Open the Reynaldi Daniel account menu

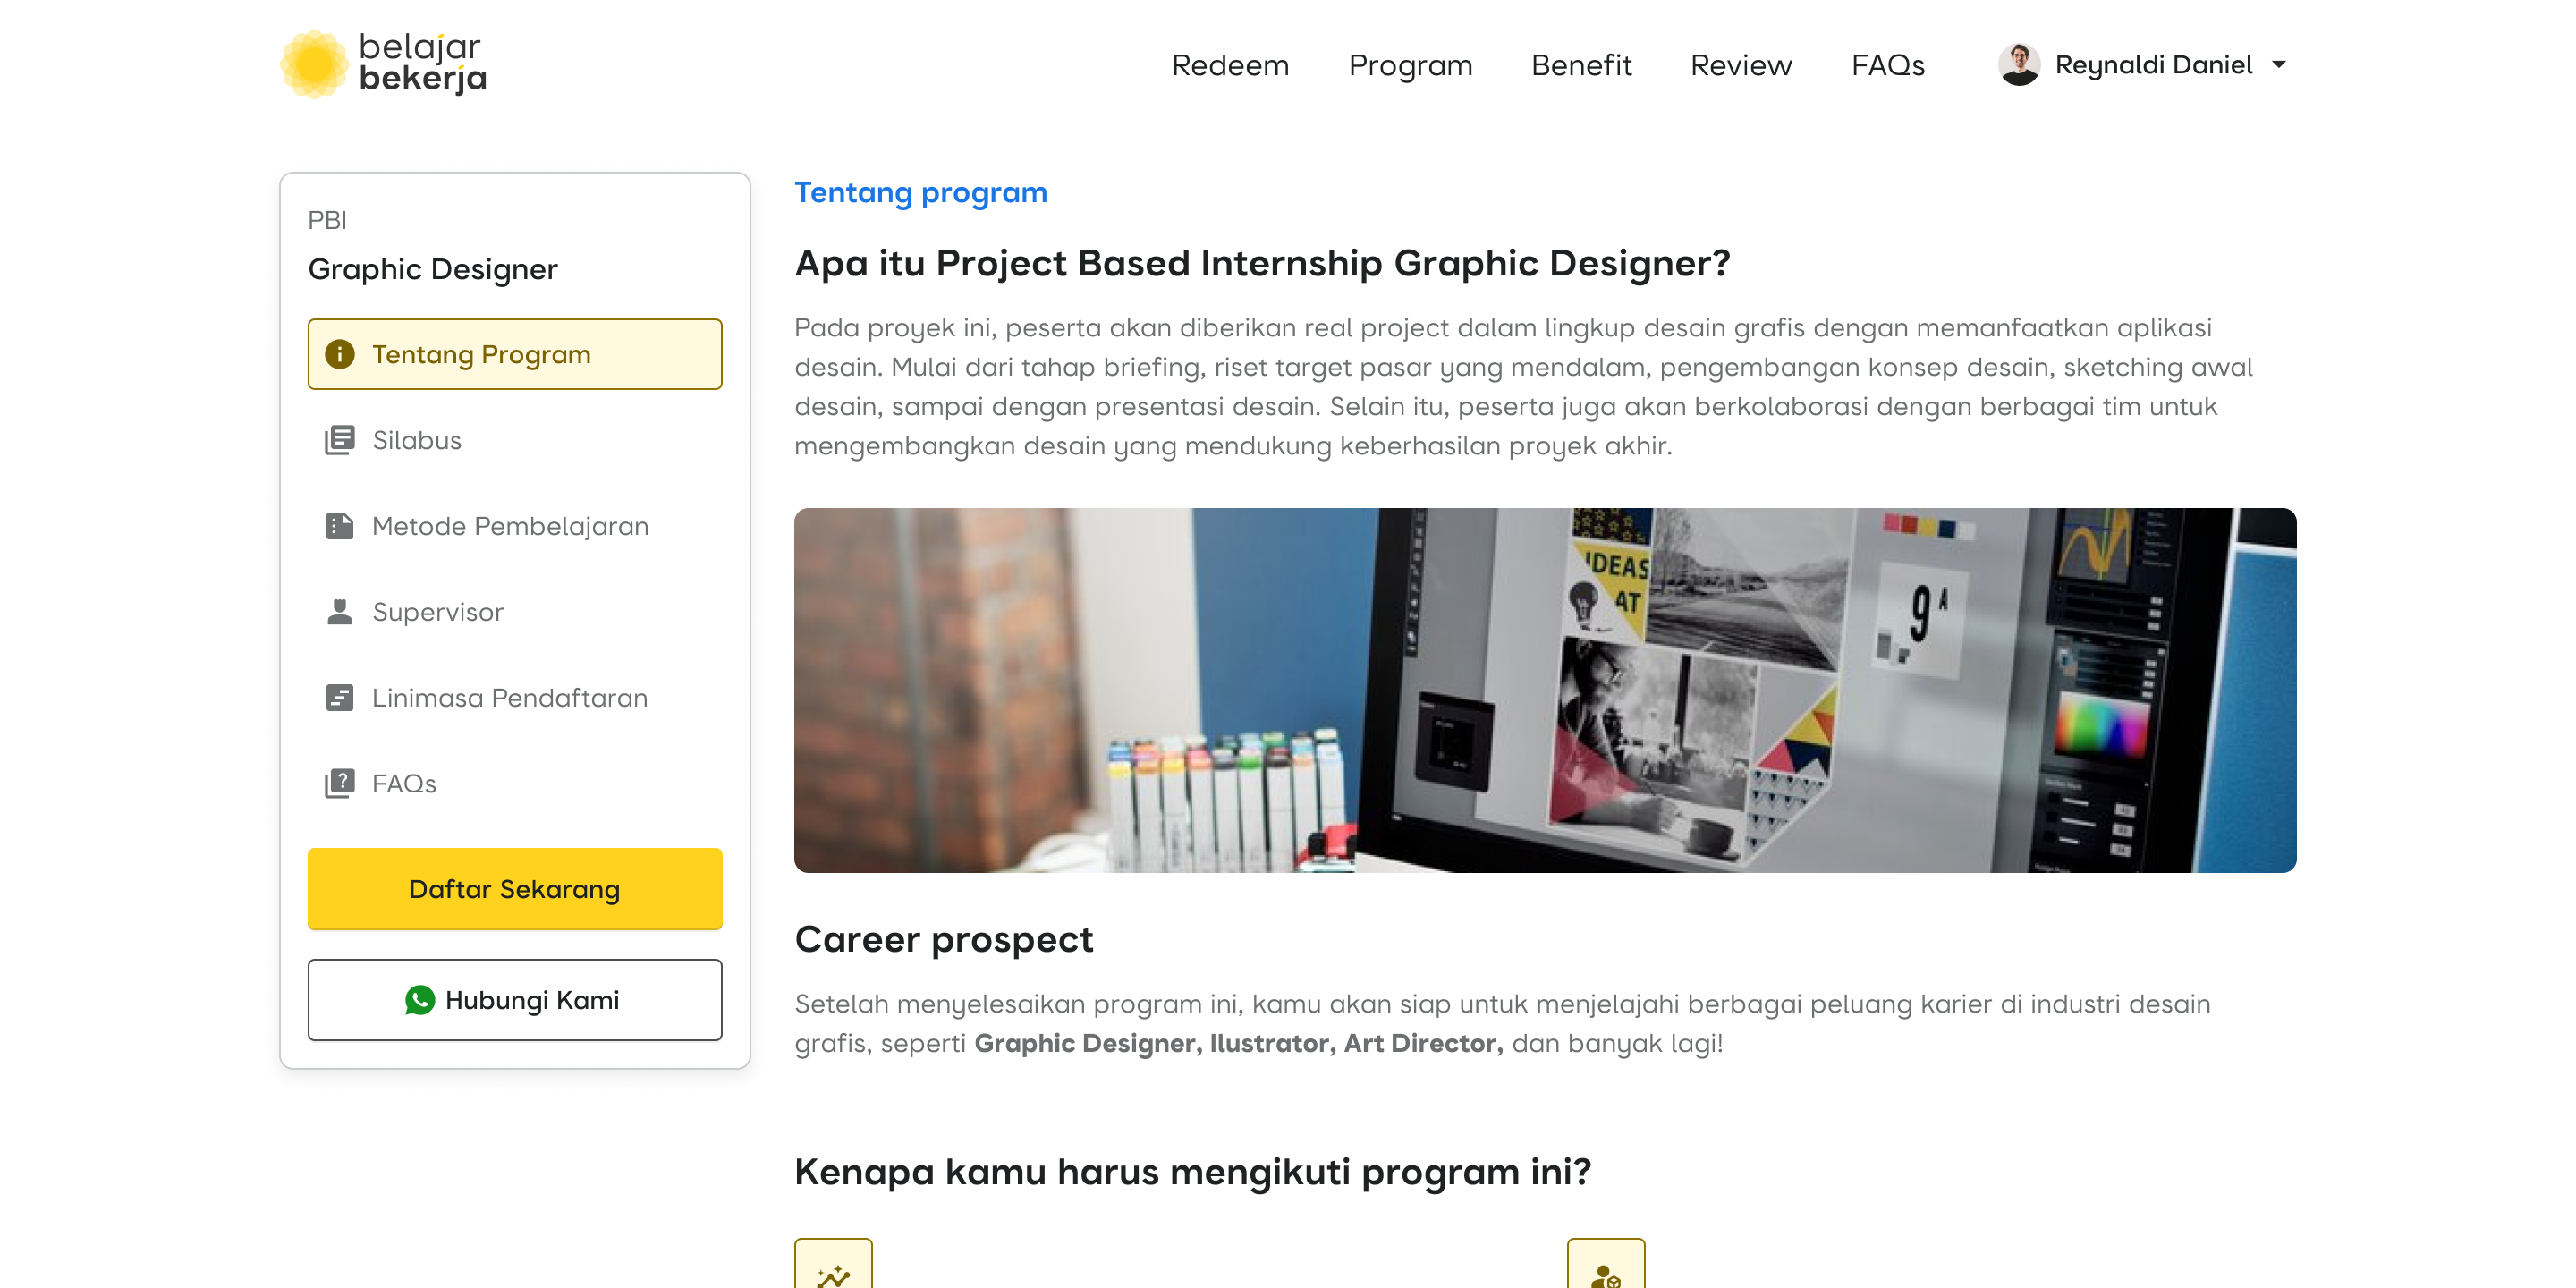pos(2153,65)
